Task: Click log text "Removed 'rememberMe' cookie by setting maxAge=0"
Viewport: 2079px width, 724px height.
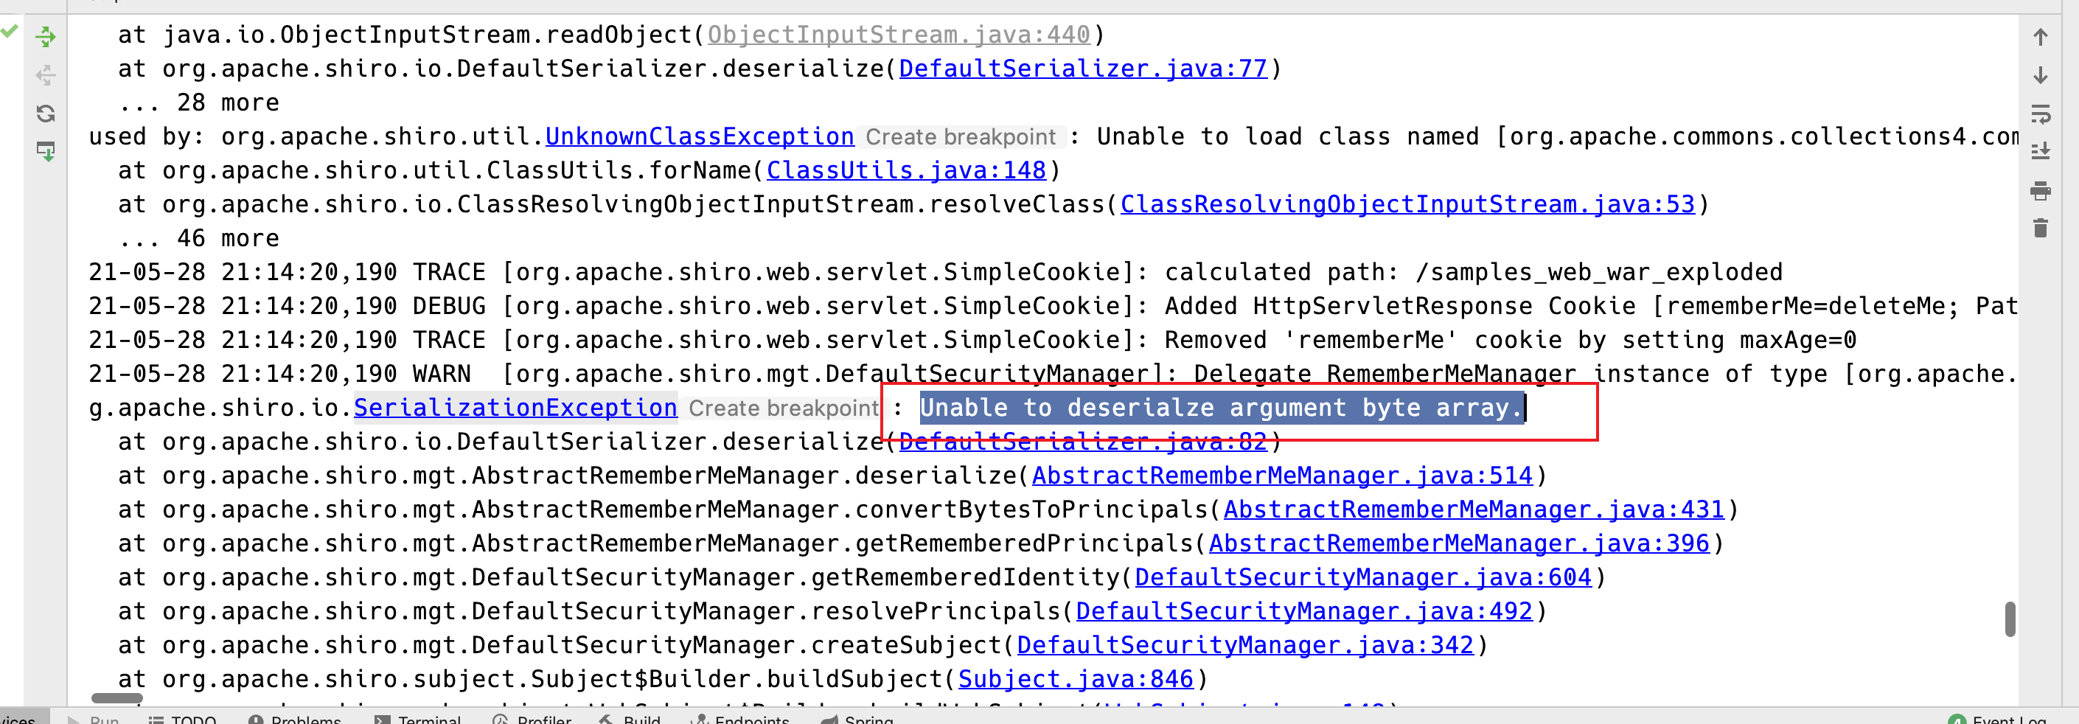Action: 1511,340
